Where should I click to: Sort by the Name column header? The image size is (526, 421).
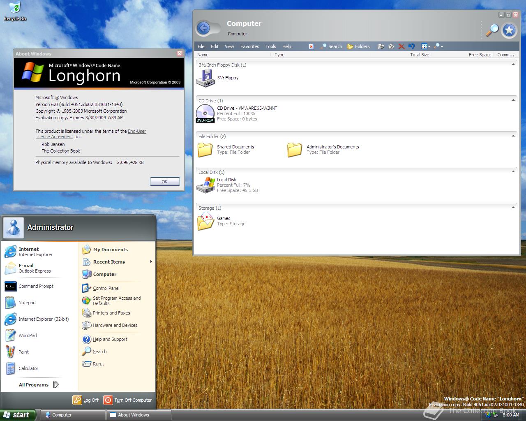click(x=233, y=55)
